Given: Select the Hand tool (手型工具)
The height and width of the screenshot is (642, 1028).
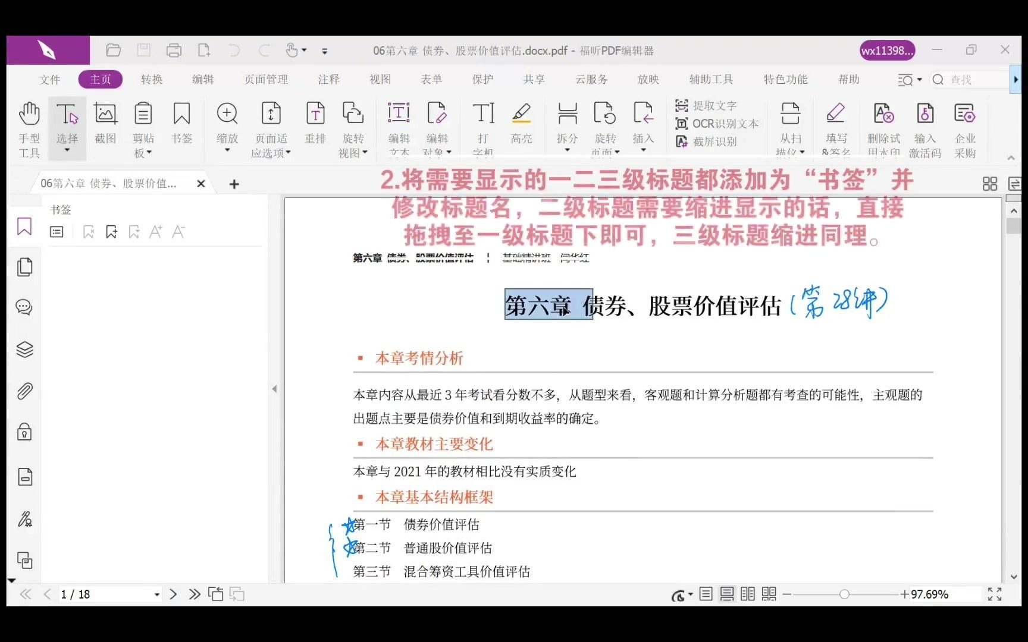Looking at the screenshot, I should tap(29, 129).
